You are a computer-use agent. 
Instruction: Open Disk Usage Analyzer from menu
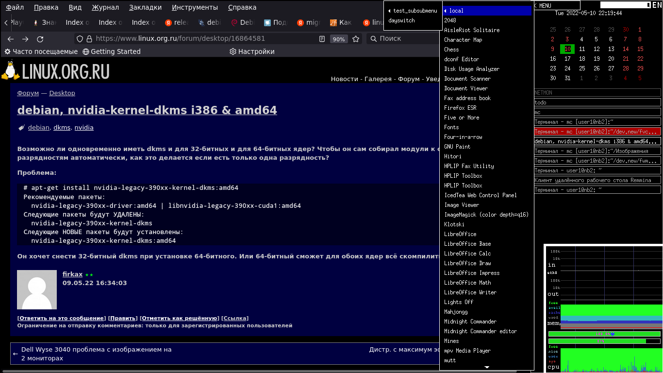[487, 69]
